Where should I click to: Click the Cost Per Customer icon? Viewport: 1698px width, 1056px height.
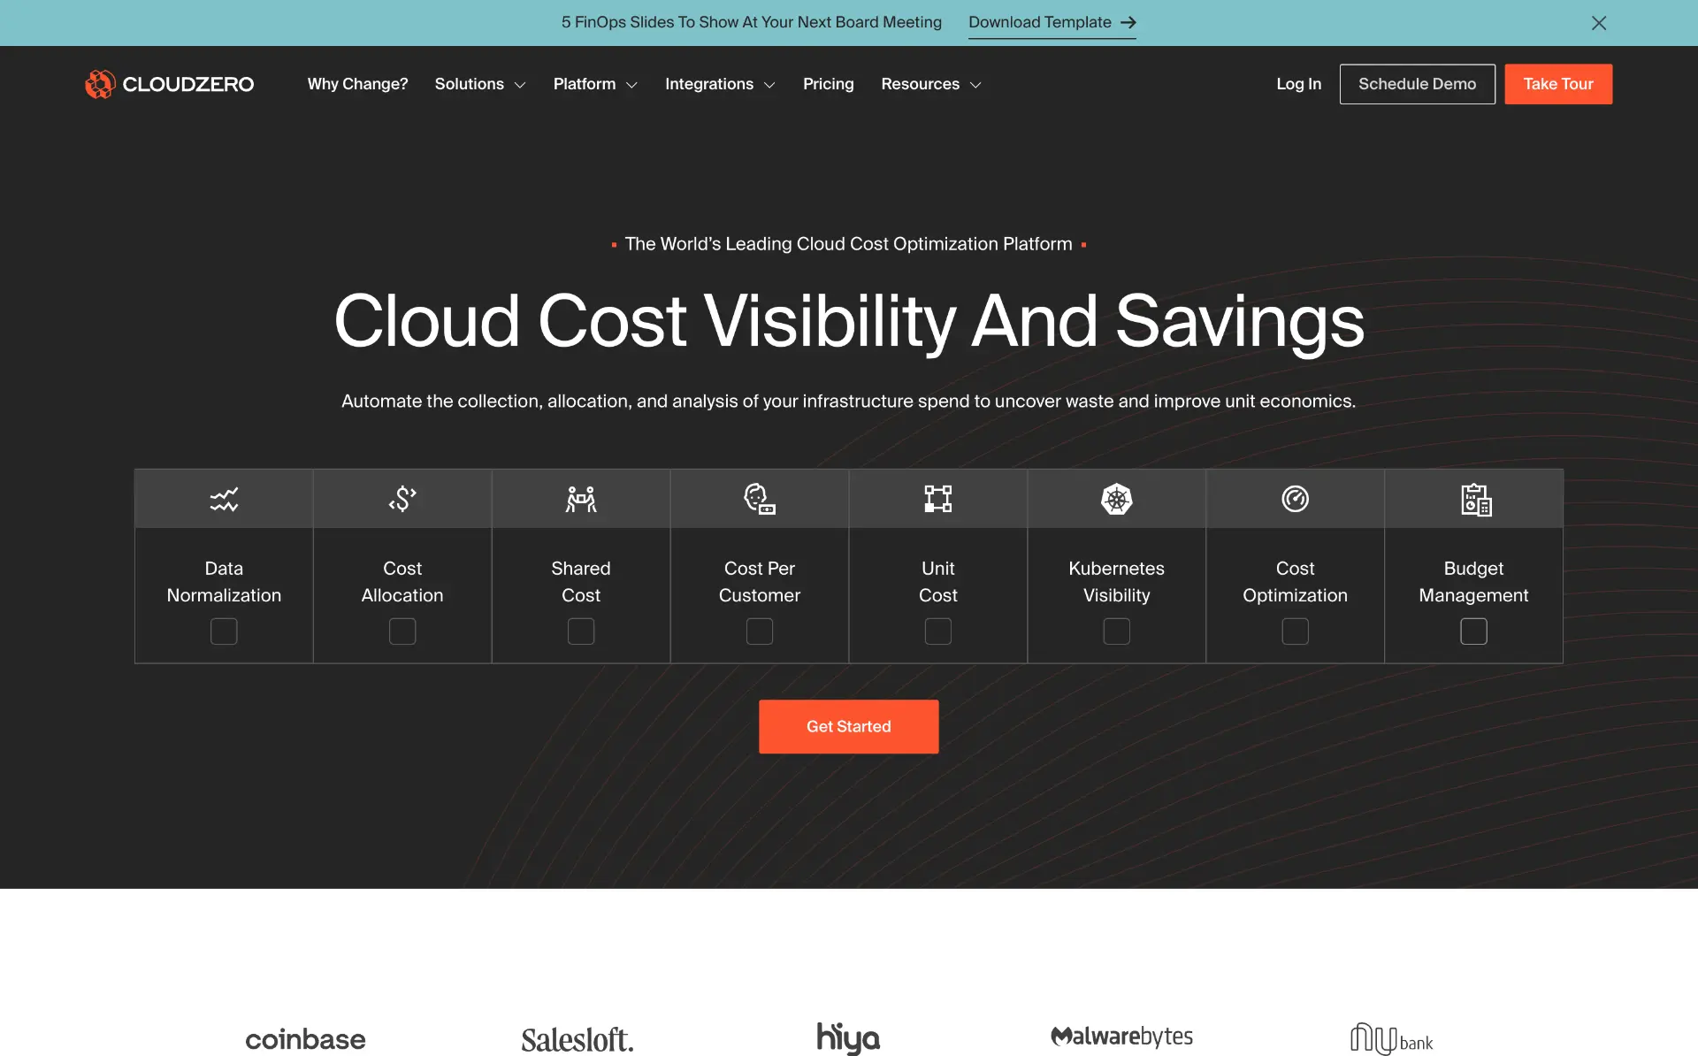759,498
